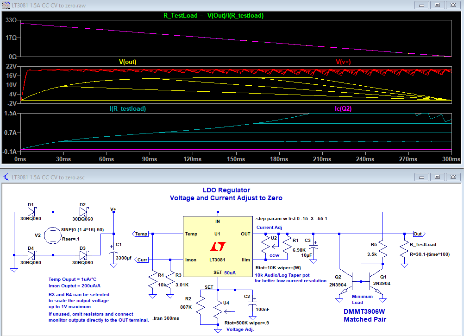
Task: Click the Voltage Adj. comment text
Action: (x=240, y=329)
